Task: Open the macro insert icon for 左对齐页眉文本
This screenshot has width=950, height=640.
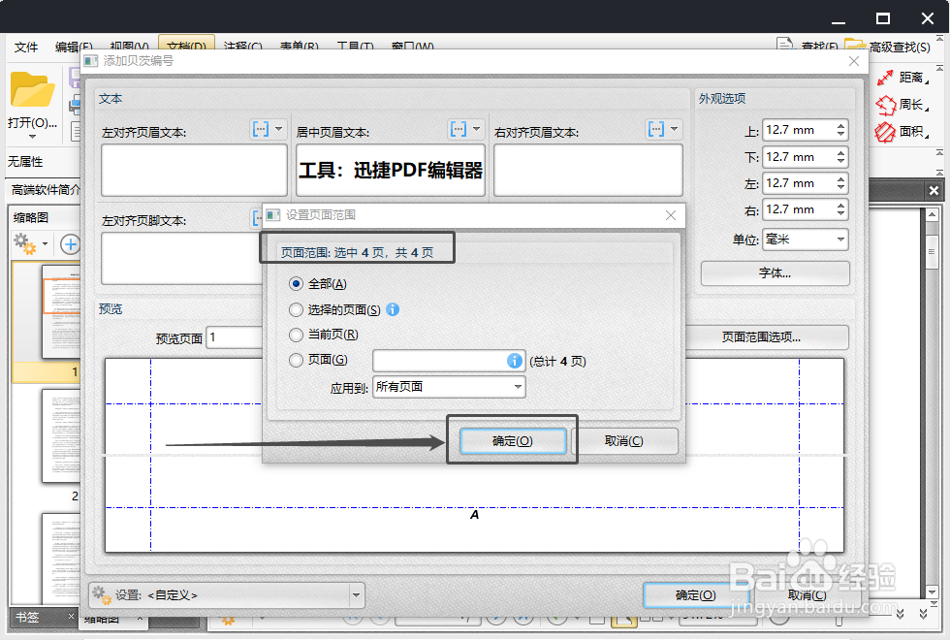Action: [x=261, y=129]
